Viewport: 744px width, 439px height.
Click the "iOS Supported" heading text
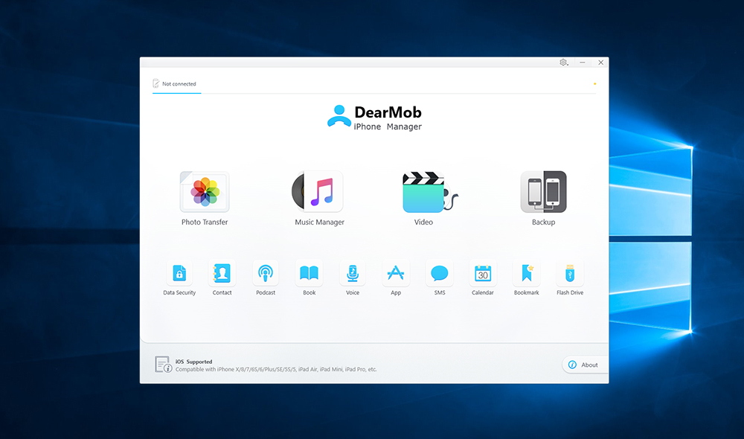click(193, 362)
